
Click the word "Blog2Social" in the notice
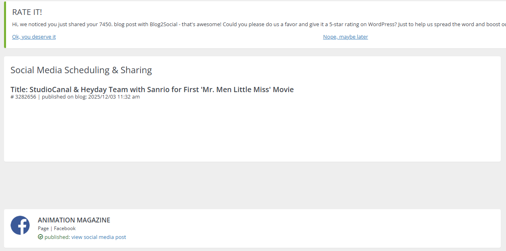164,24
